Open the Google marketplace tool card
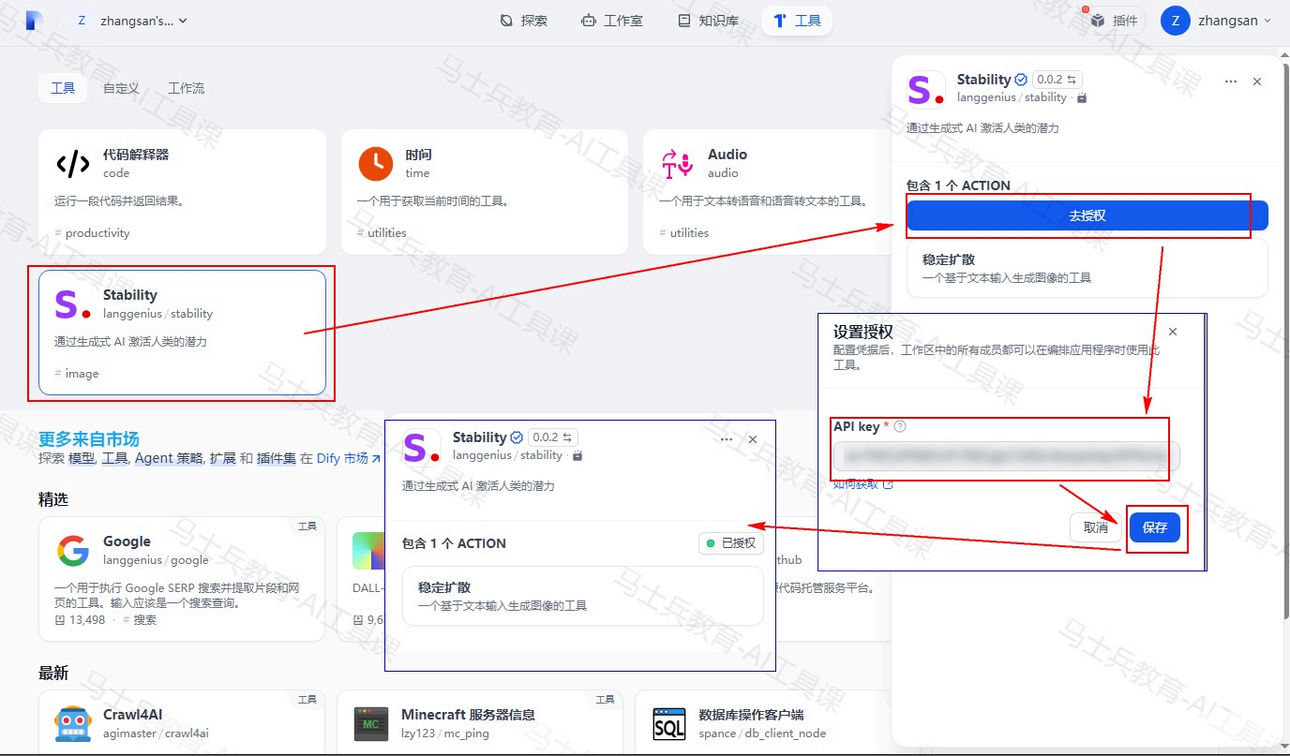Viewport: 1290px width, 756px height. click(182, 579)
